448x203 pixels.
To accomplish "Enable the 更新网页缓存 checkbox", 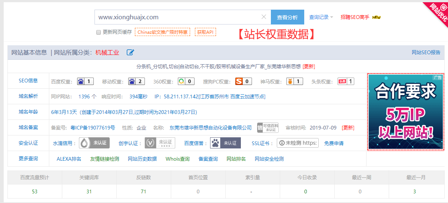I will (99, 32).
